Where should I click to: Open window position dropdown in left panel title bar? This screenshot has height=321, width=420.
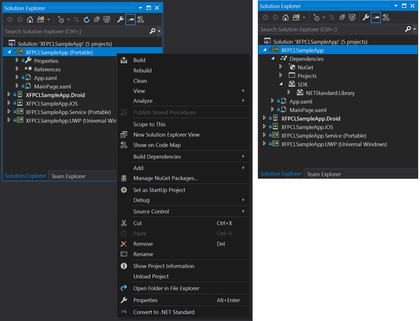point(139,8)
